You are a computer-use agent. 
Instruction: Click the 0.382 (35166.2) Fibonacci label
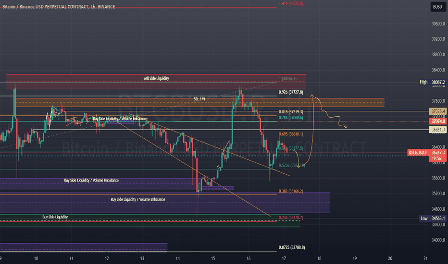pos(291,191)
